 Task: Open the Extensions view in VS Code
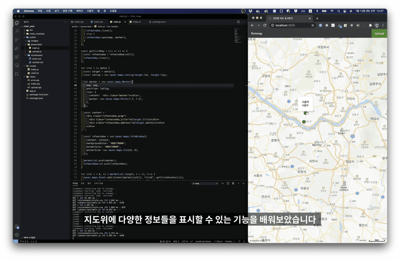pos(17,57)
